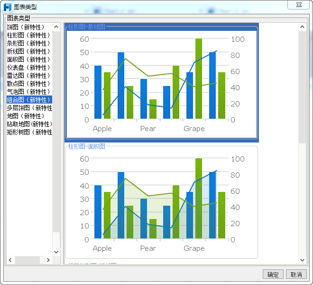The image size is (313, 285).
Task: Select 组合图(新特性) chart type
Action: pyautogui.click(x=29, y=100)
